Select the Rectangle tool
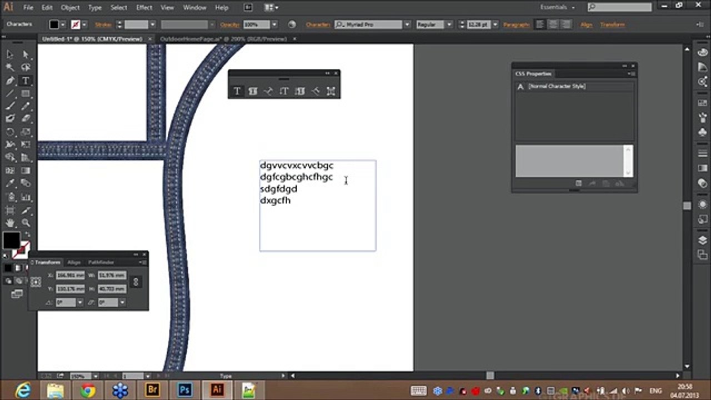Image resolution: width=711 pixels, height=400 pixels. (26, 93)
